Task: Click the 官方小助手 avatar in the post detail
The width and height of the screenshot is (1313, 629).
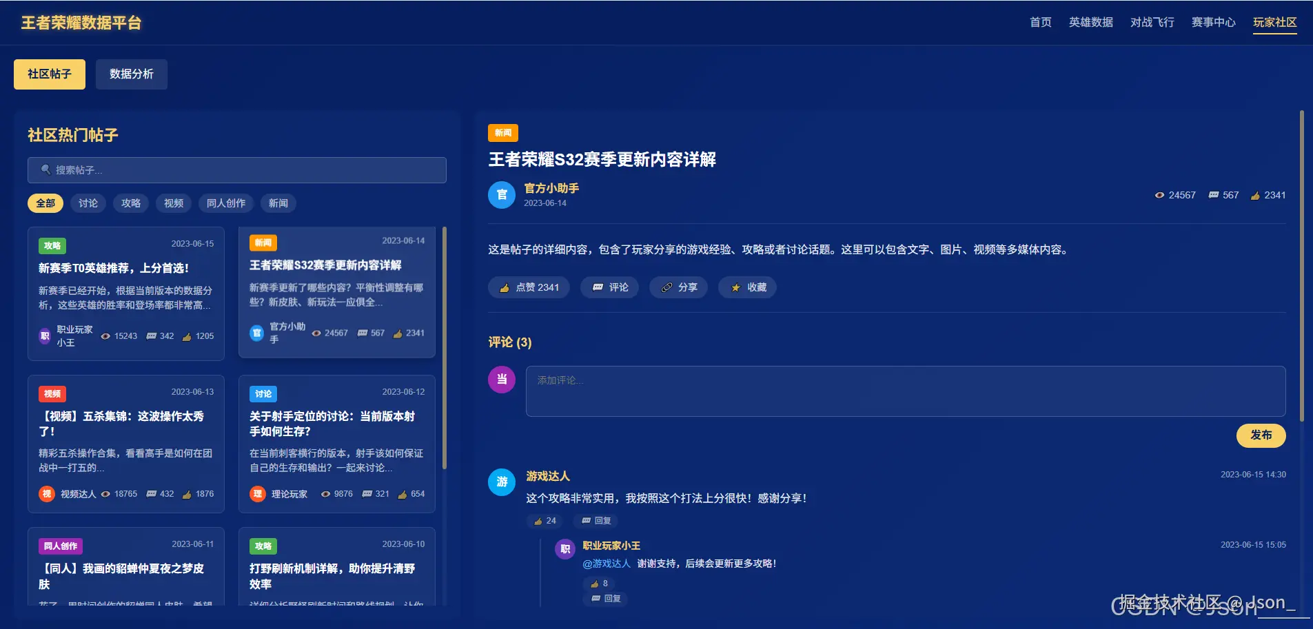Action: (502, 195)
